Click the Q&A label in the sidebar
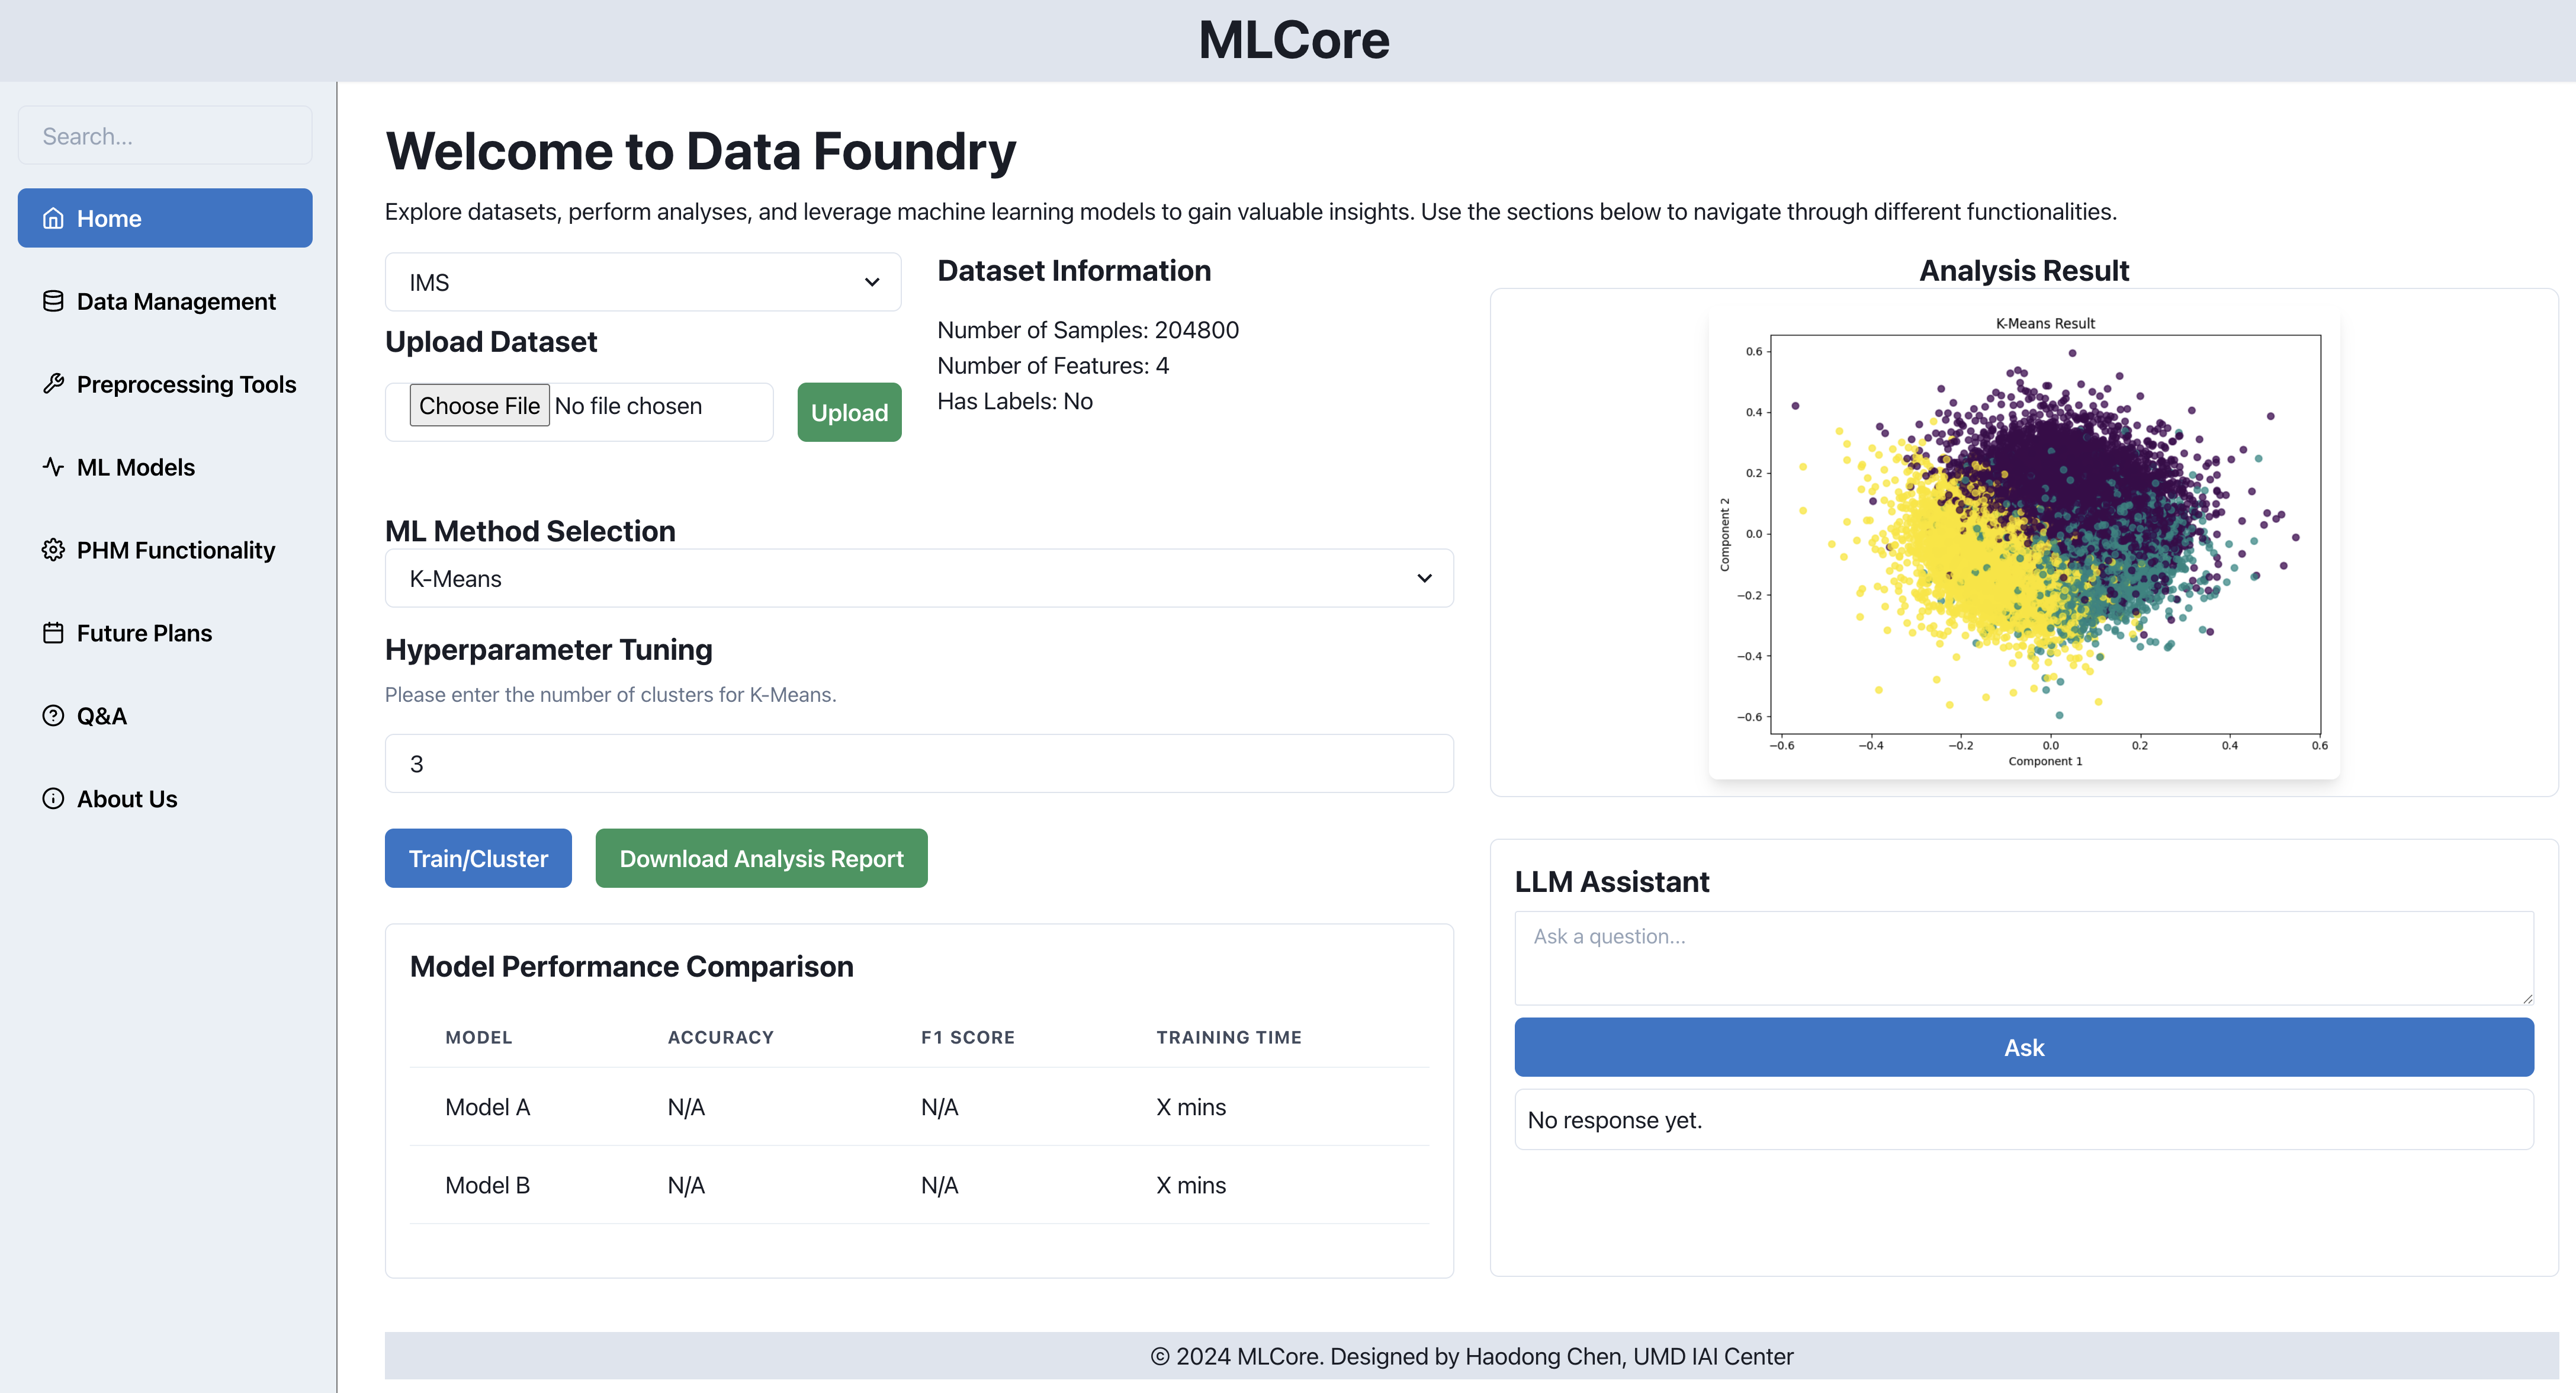 (x=102, y=716)
